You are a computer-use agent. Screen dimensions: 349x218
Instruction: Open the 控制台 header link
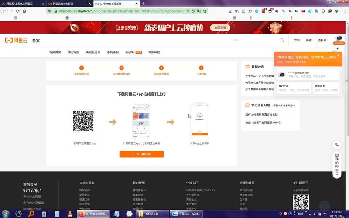(x=322, y=40)
